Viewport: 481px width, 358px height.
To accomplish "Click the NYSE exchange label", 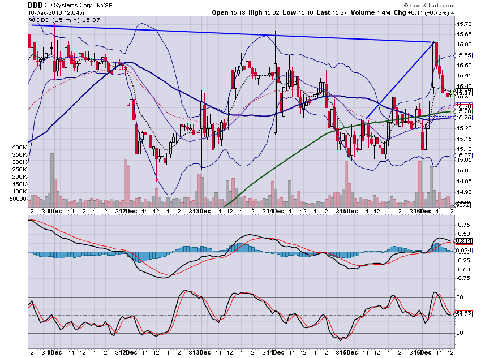I will tap(105, 6).
